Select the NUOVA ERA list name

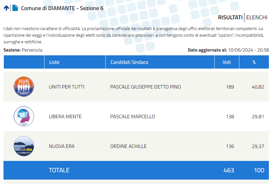click(x=62, y=146)
